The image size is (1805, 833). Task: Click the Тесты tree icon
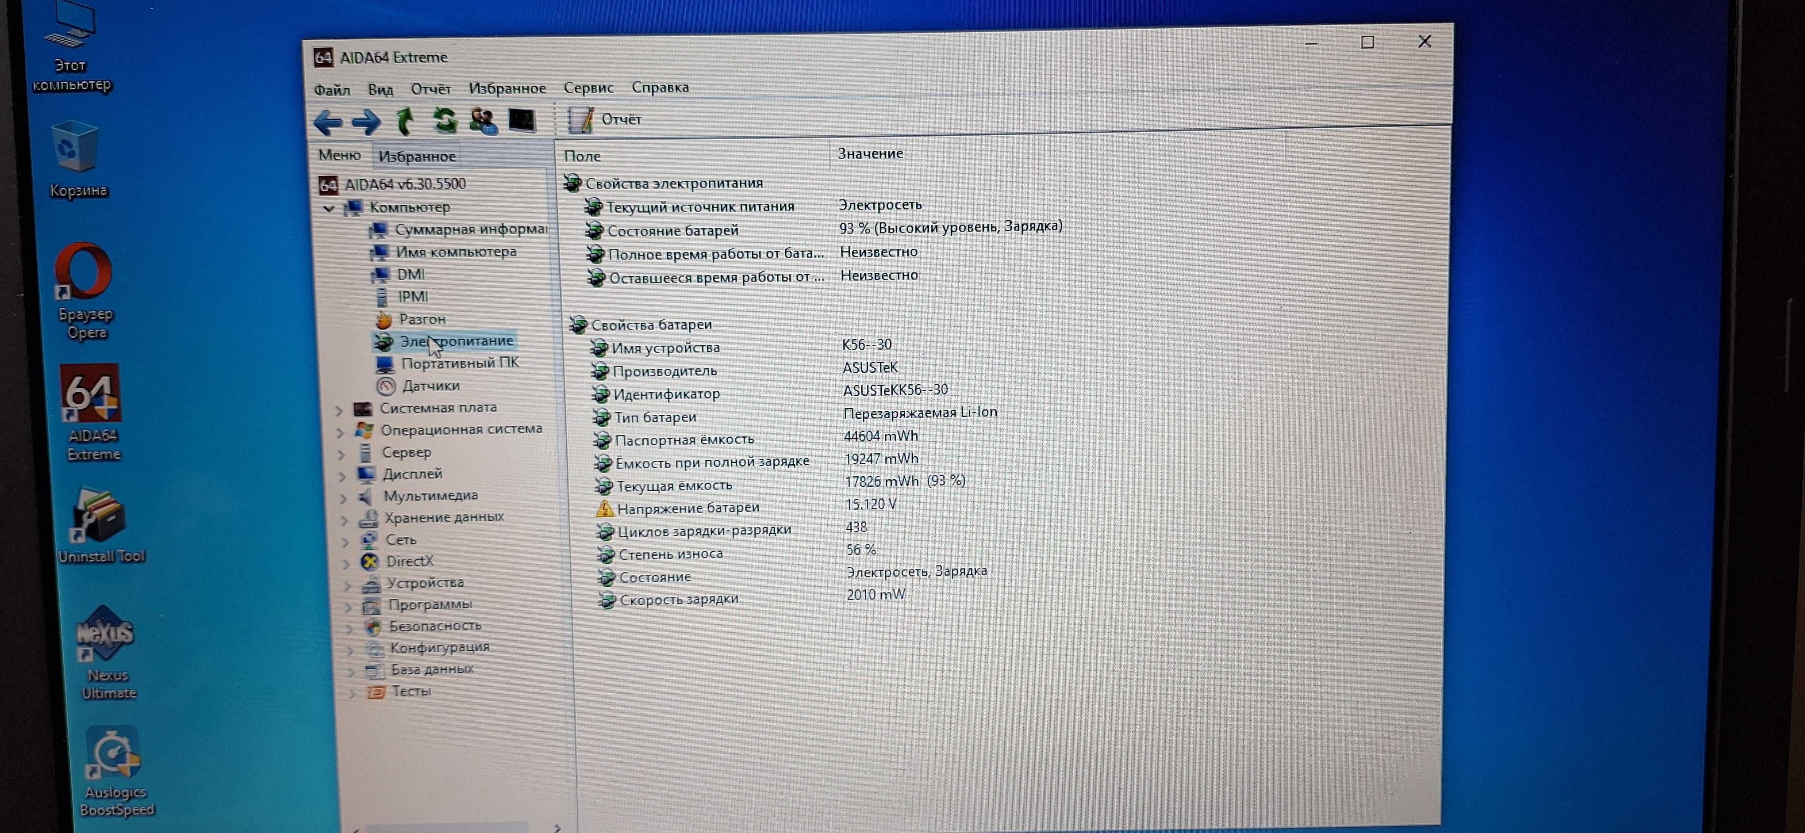pos(377,692)
